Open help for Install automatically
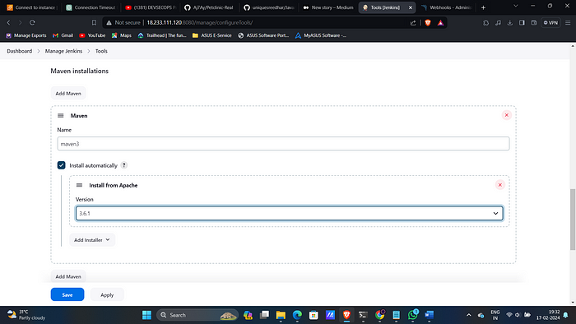This screenshot has height=324, width=576. (x=124, y=165)
